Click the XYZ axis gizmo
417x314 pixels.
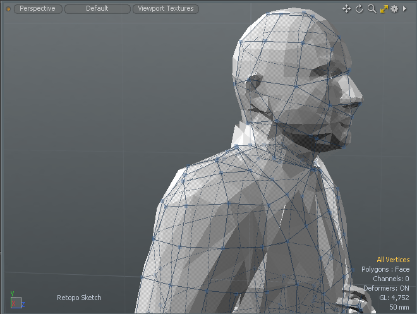pyautogui.click(x=15, y=302)
